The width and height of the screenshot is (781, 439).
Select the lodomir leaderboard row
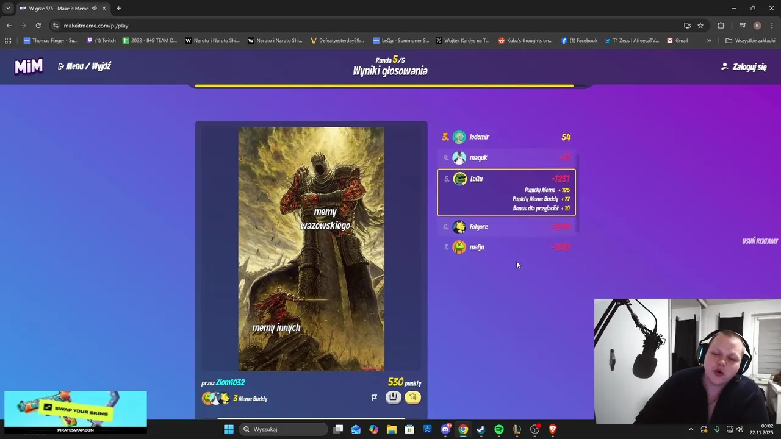coord(506,137)
